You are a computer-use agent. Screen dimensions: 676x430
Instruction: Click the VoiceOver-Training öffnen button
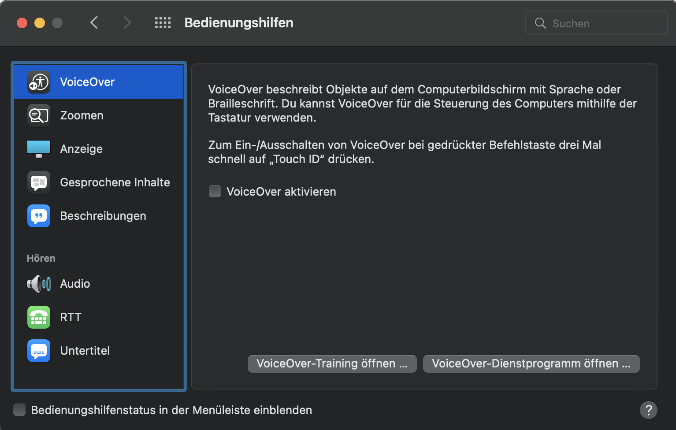(x=332, y=364)
